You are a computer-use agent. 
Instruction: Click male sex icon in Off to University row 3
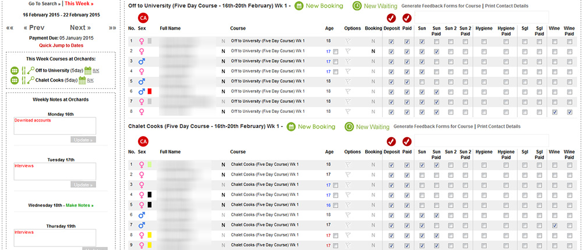pyautogui.click(x=142, y=61)
